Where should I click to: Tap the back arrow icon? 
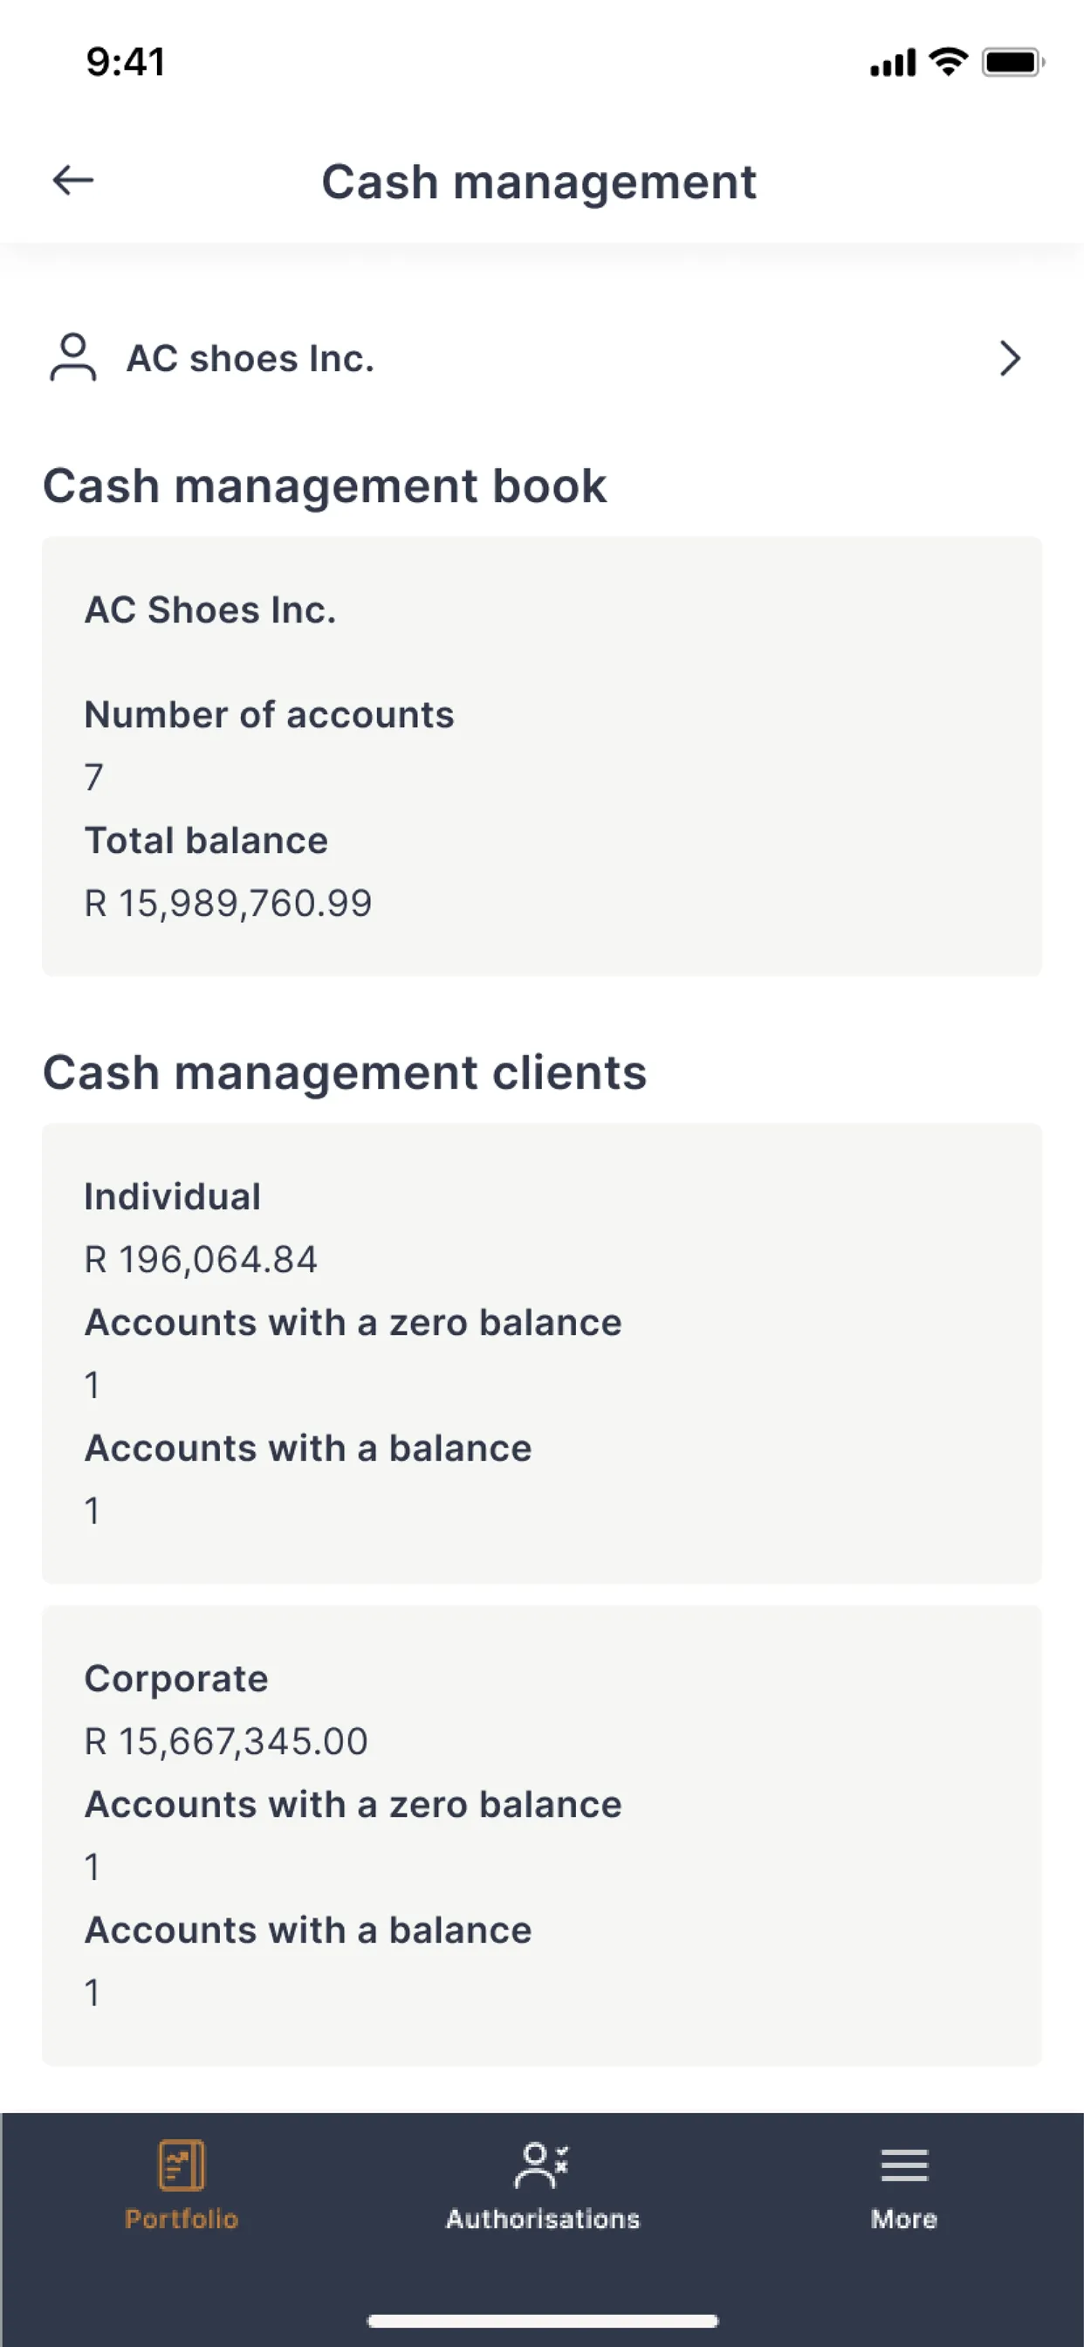tap(72, 181)
